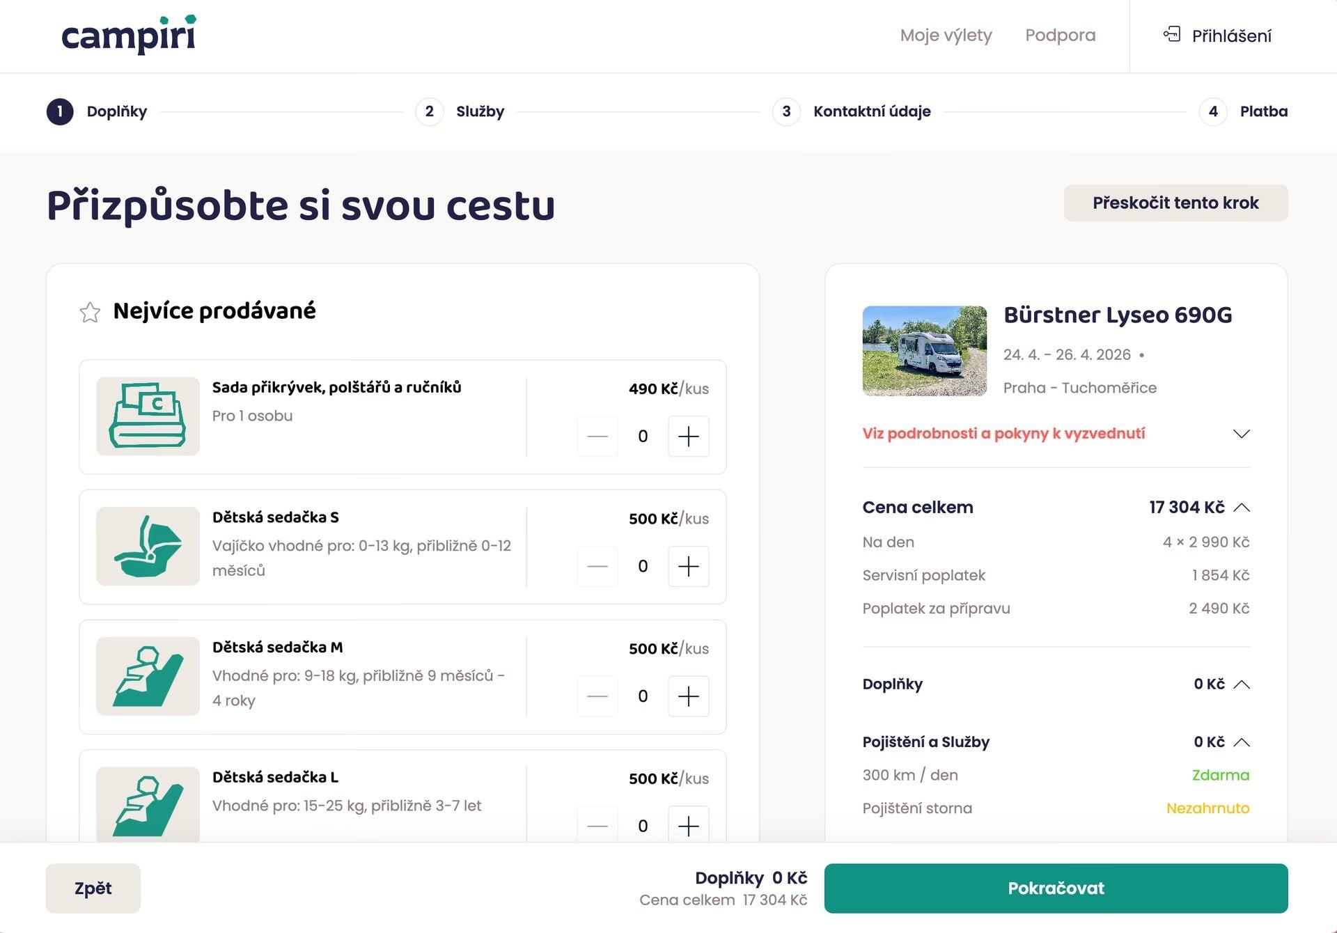
Task: Add one Dětská sedačka M with plus button
Action: (x=689, y=696)
